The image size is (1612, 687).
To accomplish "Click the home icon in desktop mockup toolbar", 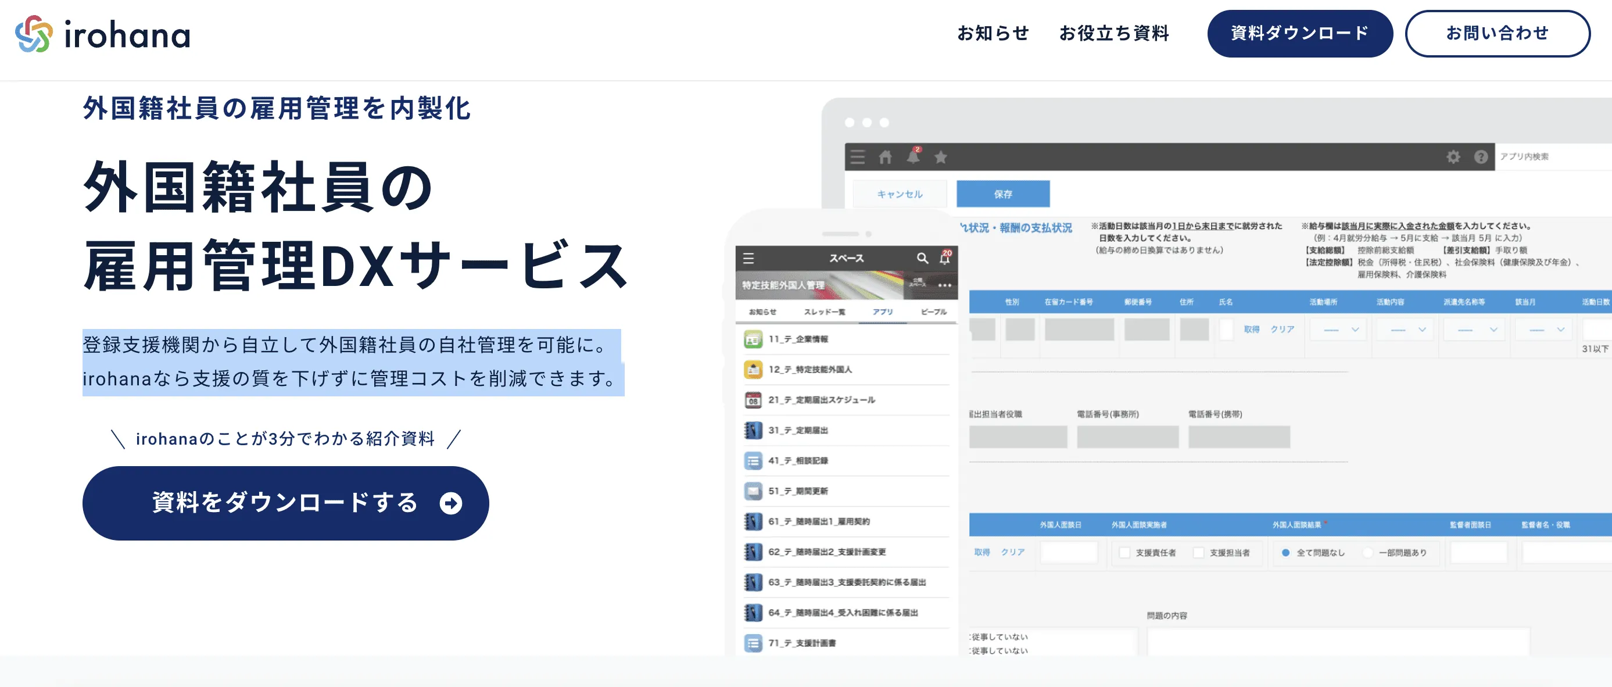I will tap(886, 156).
